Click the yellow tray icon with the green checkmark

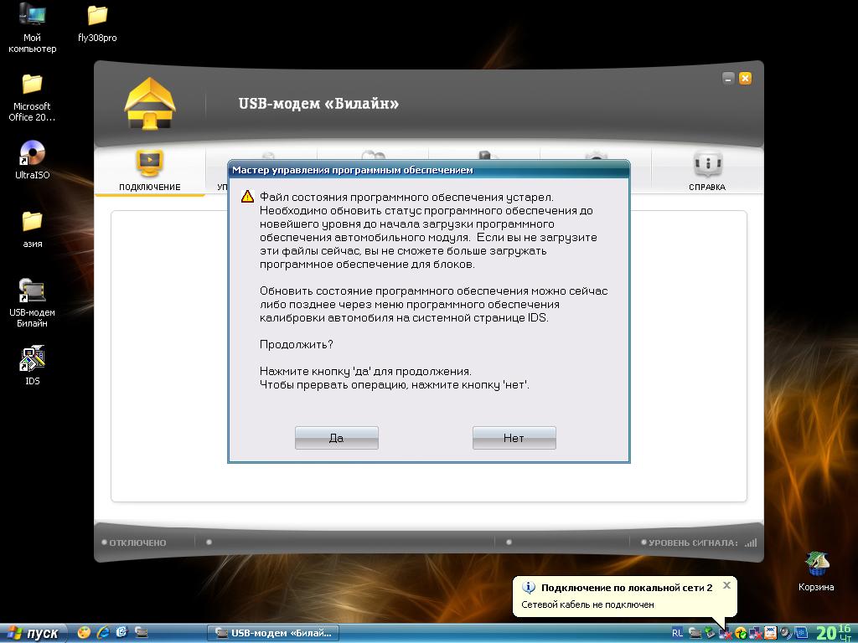pyautogui.click(x=741, y=633)
